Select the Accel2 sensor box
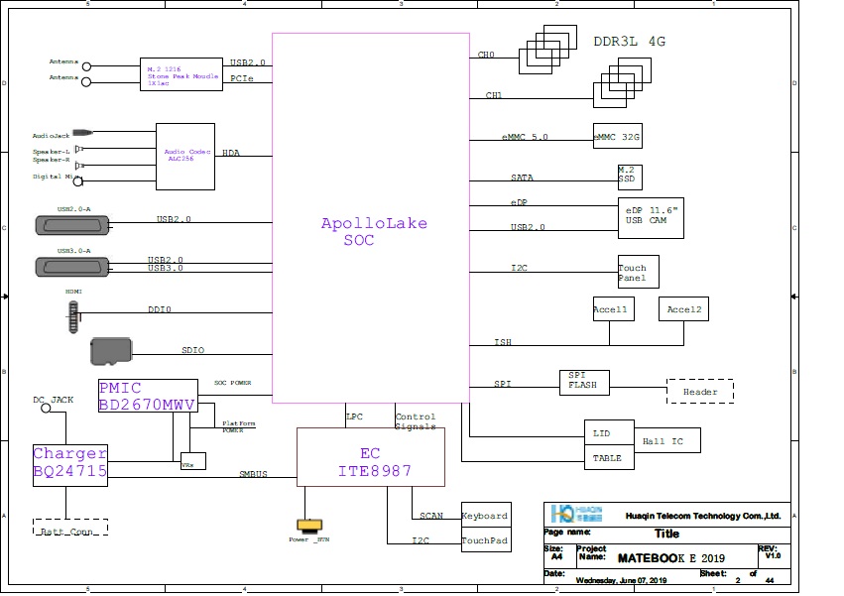This screenshot has width=844, height=596. (683, 309)
